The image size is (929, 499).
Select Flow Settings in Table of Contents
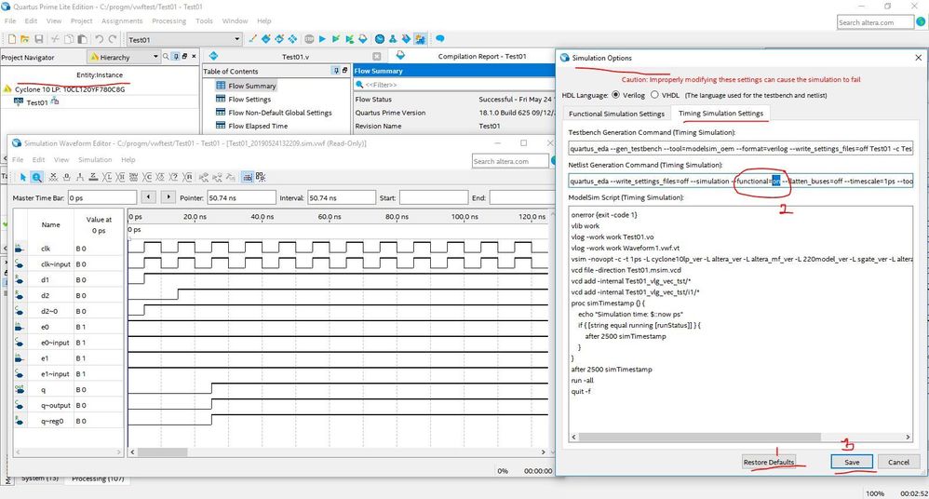(249, 100)
